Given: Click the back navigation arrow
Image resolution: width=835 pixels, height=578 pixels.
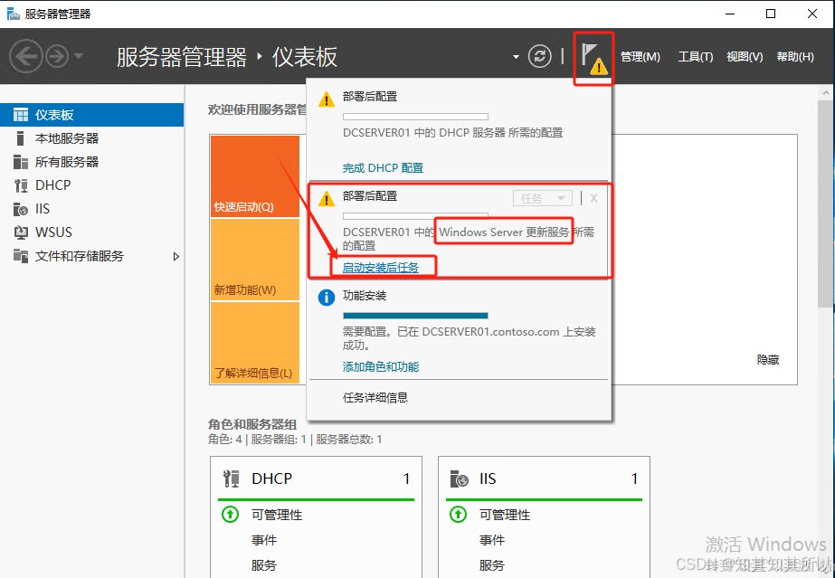Looking at the screenshot, I should pos(25,56).
